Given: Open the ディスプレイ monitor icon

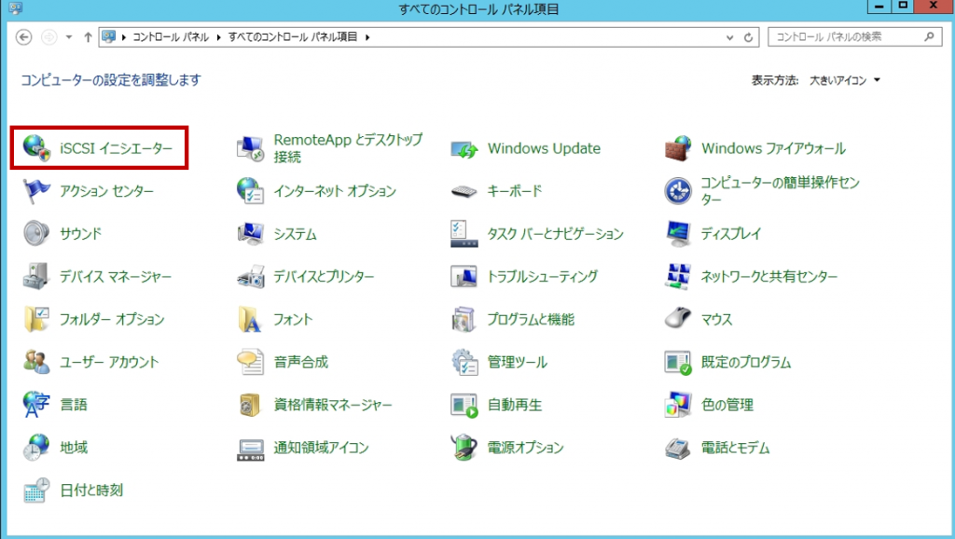Looking at the screenshot, I should coord(678,234).
